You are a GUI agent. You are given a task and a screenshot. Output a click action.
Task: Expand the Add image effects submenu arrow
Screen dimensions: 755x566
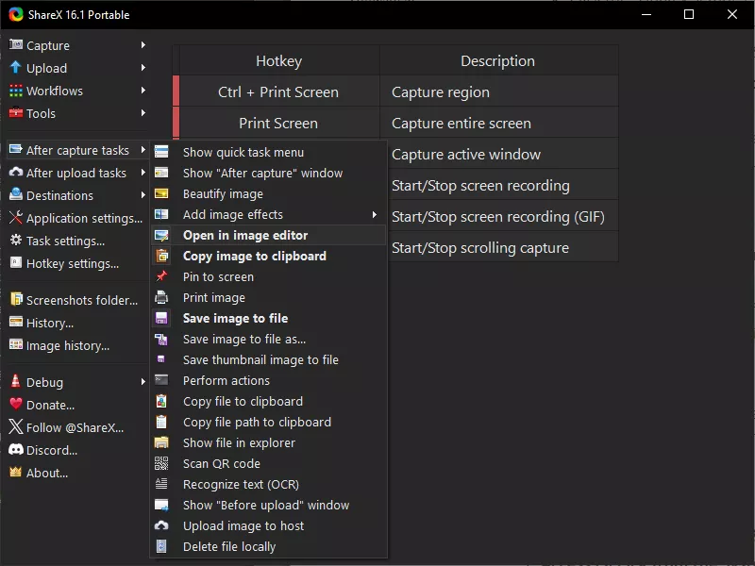coord(375,215)
